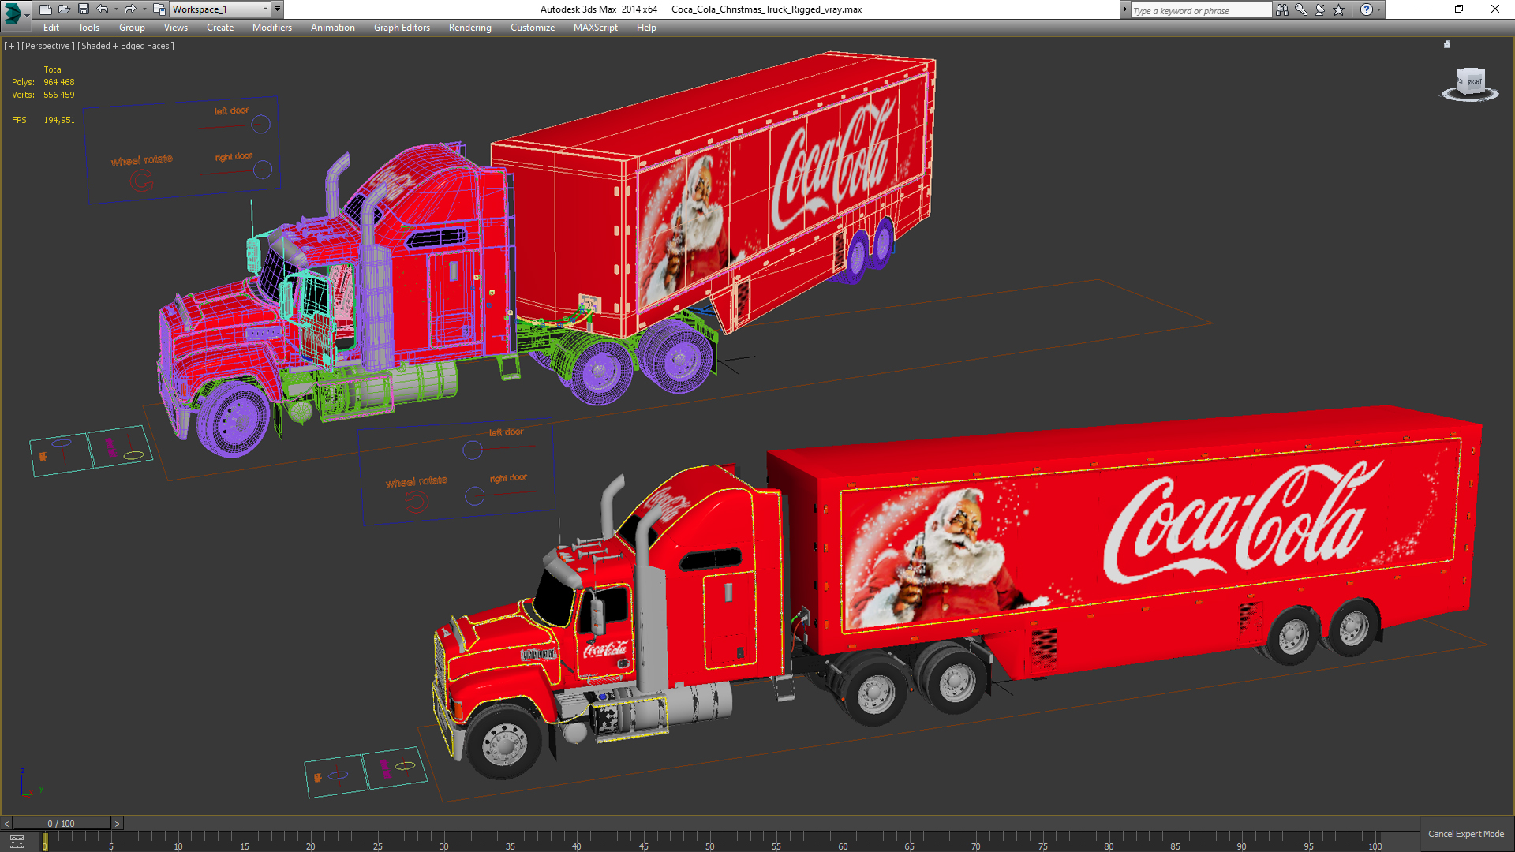Click the 0 / 100 time slider handle
This screenshot has height=852, width=1515.
(62, 824)
